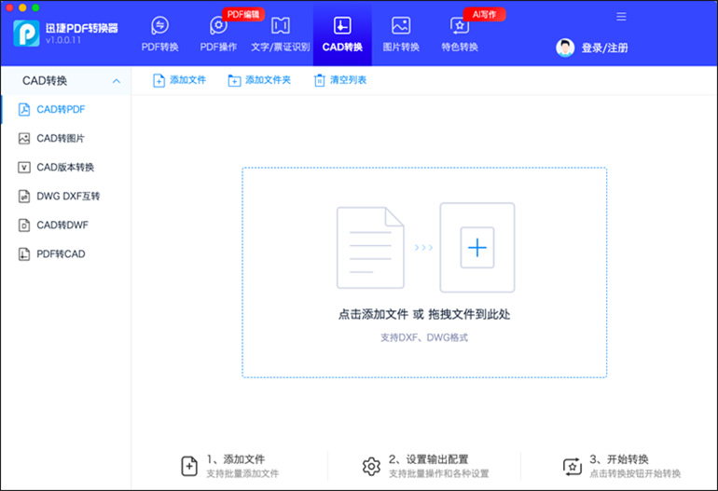This screenshot has width=718, height=491.
Task: Select CAD转PDF in the sidebar
Action: pos(66,109)
